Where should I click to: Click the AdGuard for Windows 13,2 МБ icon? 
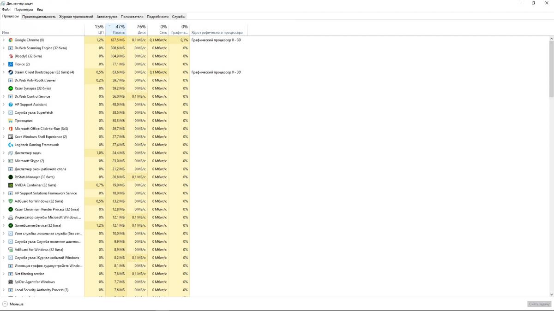point(11,201)
